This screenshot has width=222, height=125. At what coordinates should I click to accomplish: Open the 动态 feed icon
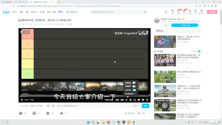coord(184,12)
